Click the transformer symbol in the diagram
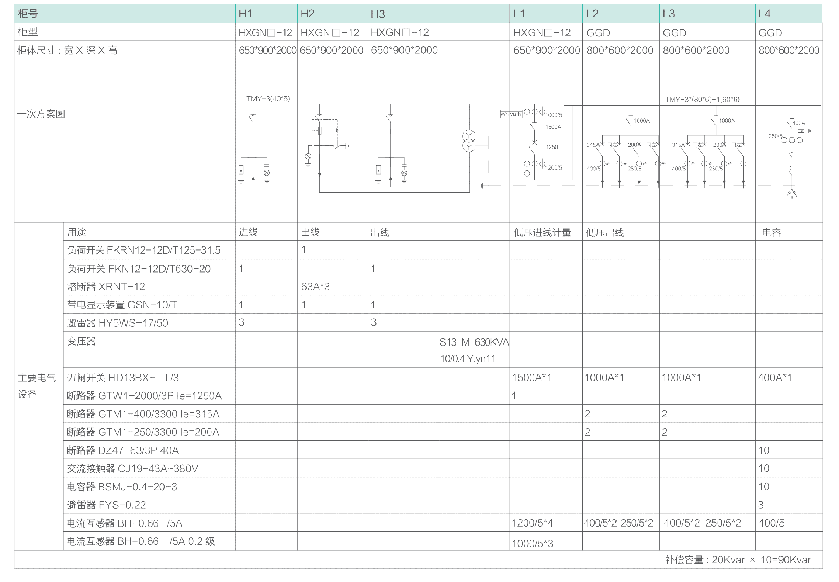Viewport: 839px width, 582px height. (x=469, y=141)
